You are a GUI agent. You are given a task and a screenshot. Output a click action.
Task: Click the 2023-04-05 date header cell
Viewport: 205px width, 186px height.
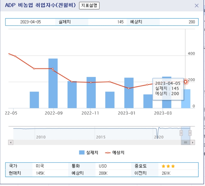[x=30, y=22]
